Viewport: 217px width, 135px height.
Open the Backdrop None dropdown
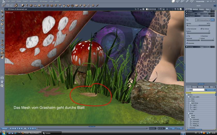(204, 47)
